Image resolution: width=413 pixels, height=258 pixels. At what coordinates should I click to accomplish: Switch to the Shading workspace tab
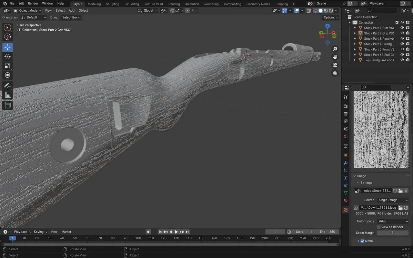[174, 4]
